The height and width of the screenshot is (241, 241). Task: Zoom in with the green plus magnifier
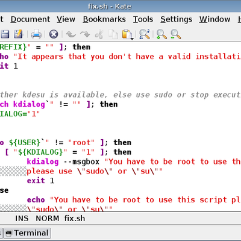(161, 34)
